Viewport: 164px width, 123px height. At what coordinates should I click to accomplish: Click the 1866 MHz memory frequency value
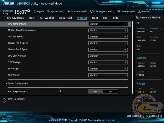[x=141, y=66]
